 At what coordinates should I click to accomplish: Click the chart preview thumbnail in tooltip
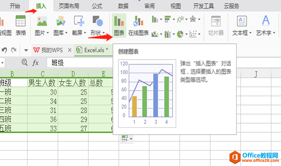click(147, 93)
